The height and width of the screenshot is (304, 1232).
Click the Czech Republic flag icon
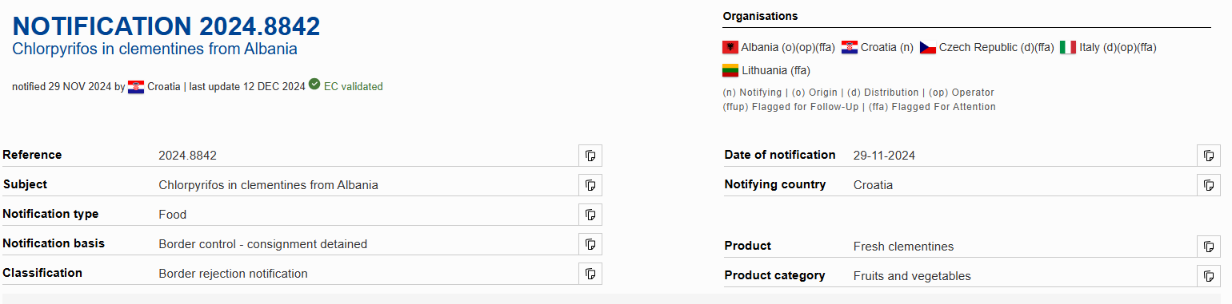[928, 47]
